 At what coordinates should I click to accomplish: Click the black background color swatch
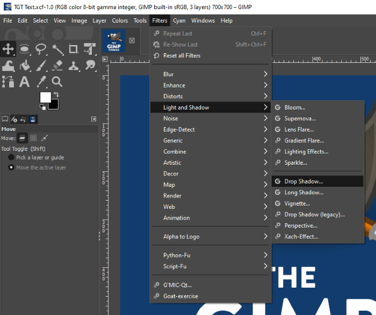coord(55,105)
